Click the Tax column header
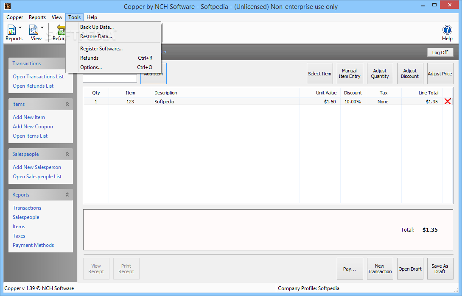 (x=384, y=93)
